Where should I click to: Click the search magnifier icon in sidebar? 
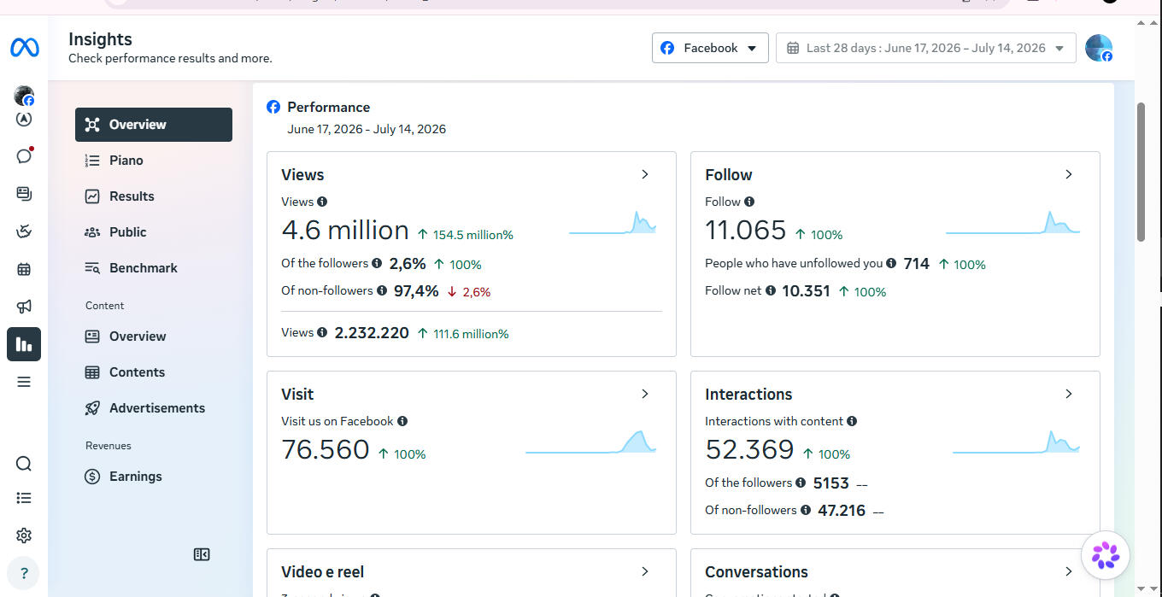pos(24,464)
